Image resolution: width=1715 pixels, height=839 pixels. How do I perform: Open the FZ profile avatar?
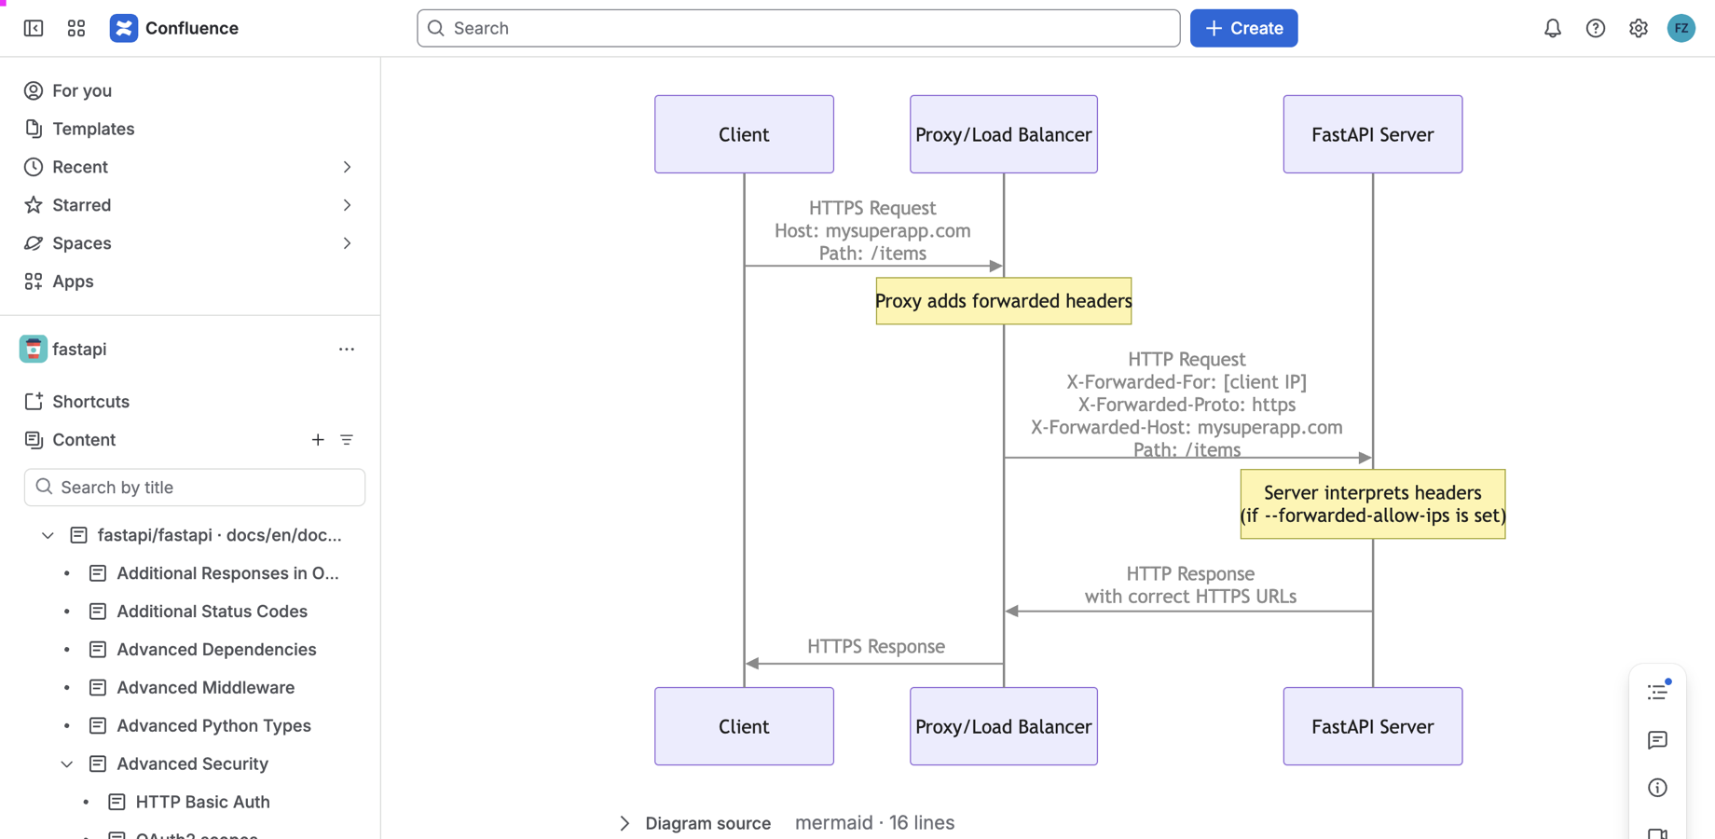point(1681,28)
